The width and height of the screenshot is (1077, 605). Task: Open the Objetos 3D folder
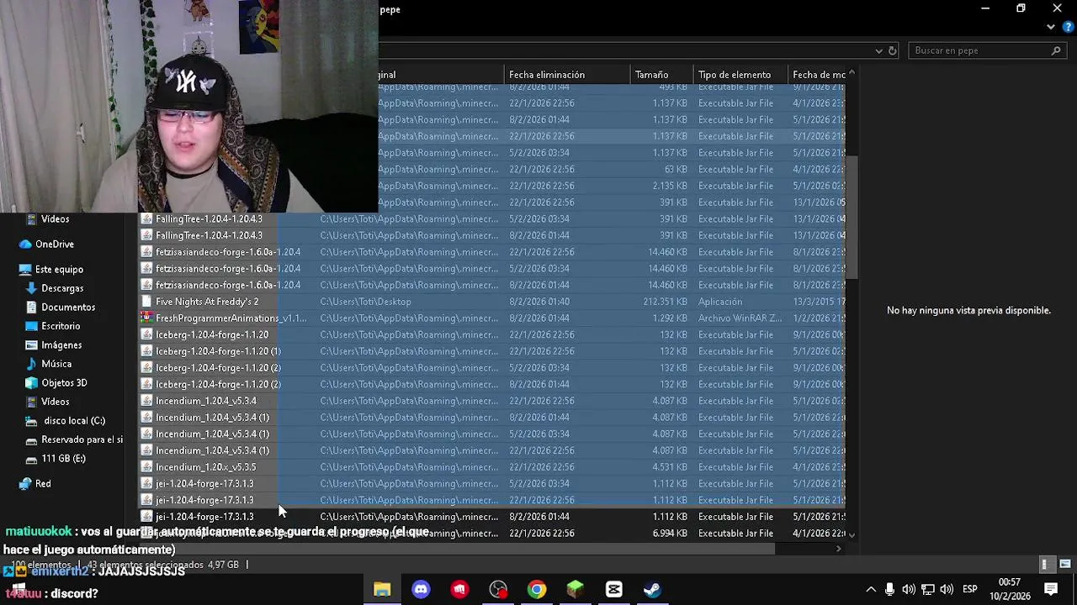[64, 383]
